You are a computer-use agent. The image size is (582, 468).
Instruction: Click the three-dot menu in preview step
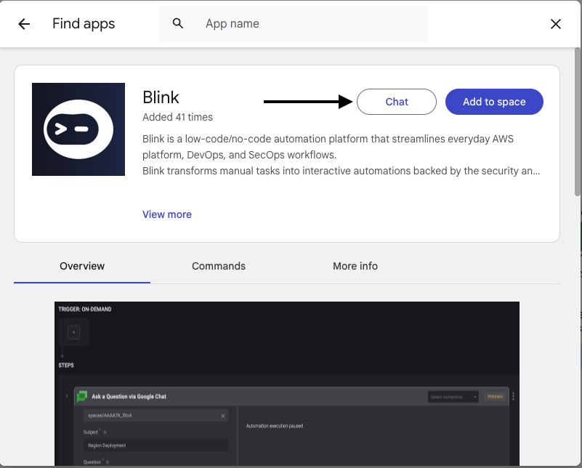(x=513, y=396)
